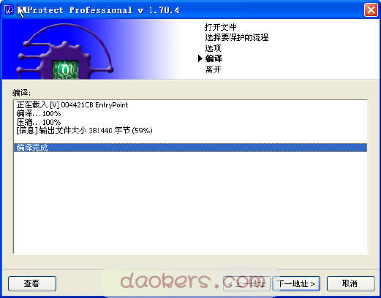381x298 pixels.
Task: Click the purple chip logo graphic
Action: tap(65, 52)
